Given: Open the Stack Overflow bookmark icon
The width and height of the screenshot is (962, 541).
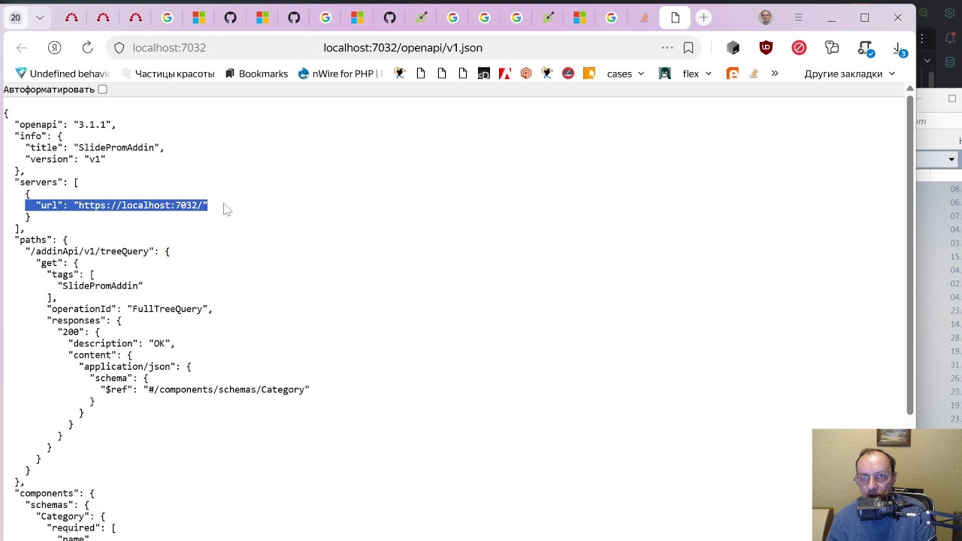Looking at the screenshot, I should point(753,74).
